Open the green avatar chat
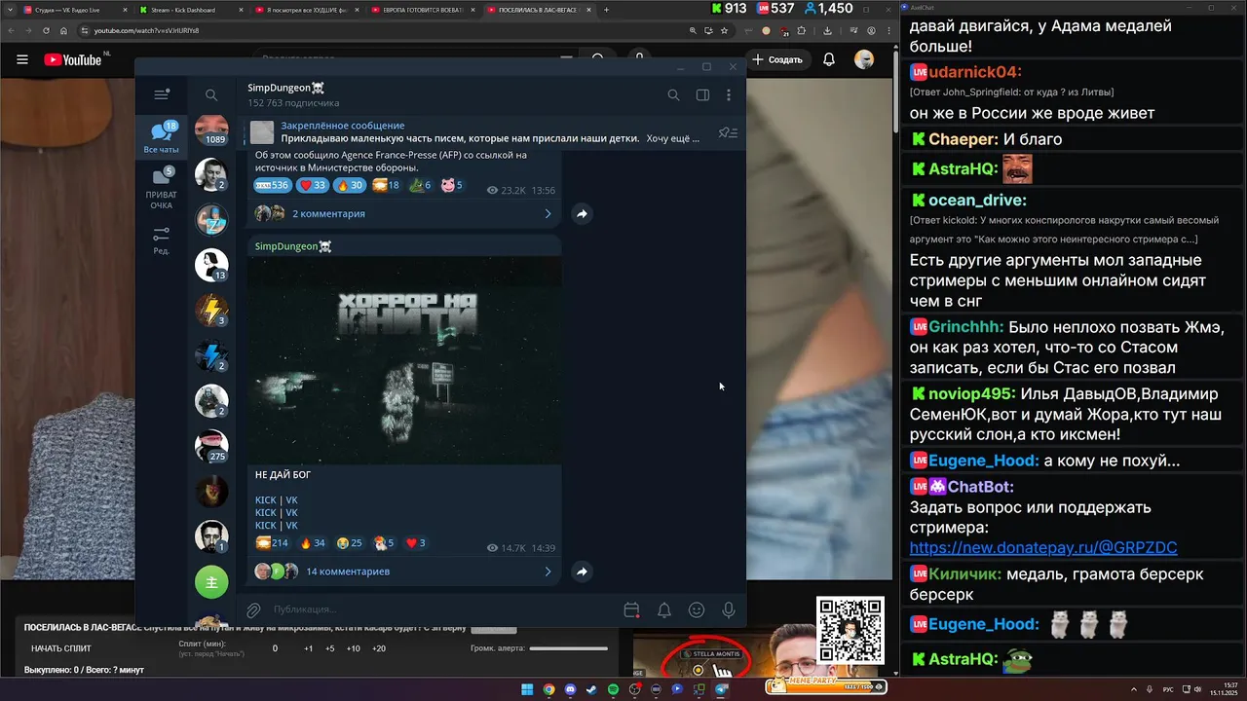 (x=211, y=581)
